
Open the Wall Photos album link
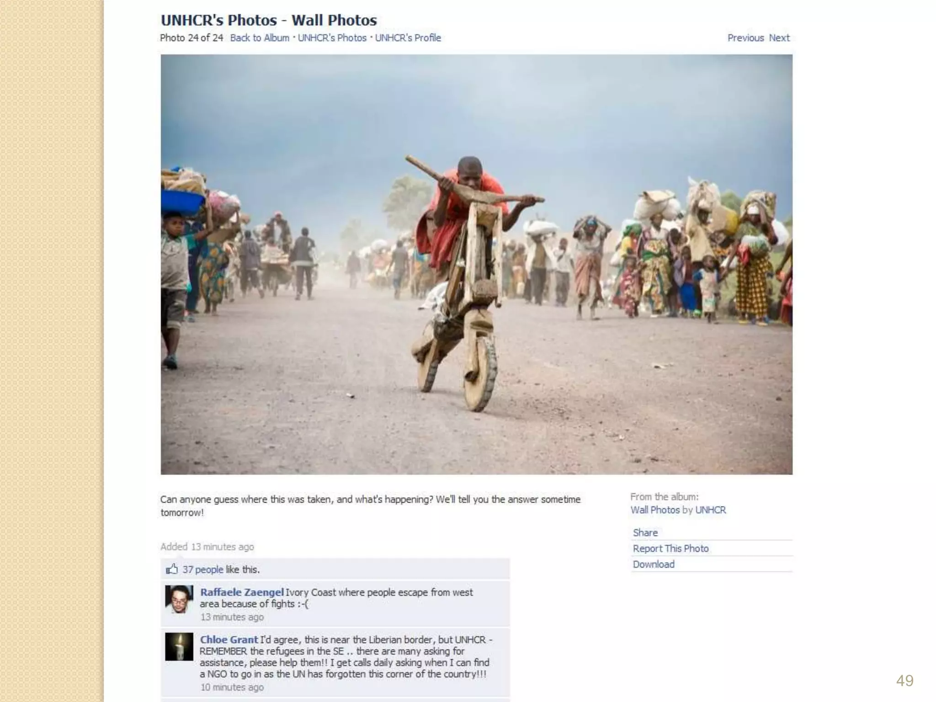pyautogui.click(x=655, y=510)
